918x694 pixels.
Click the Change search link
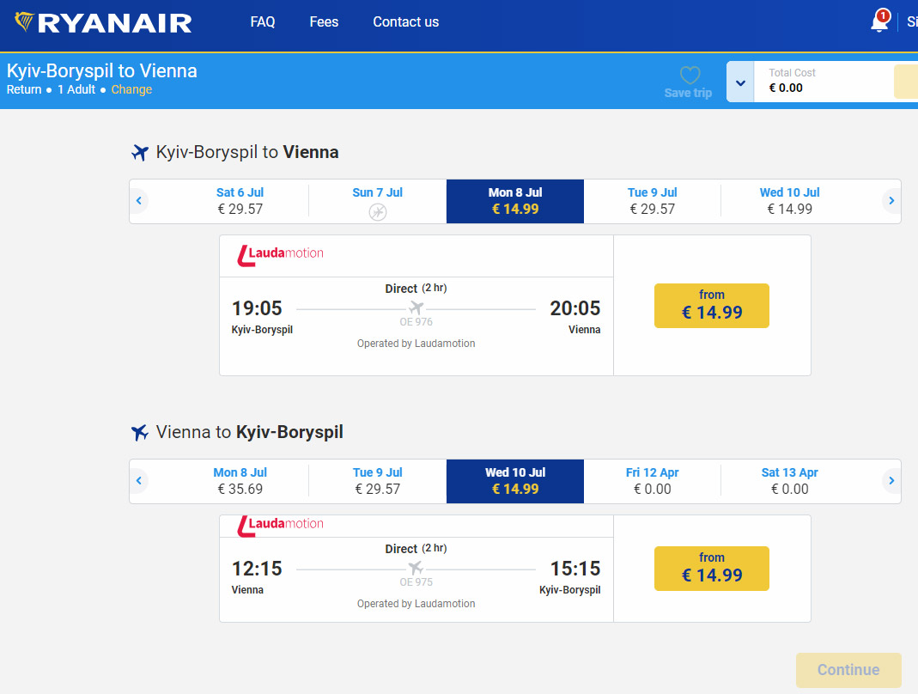(x=131, y=89)
